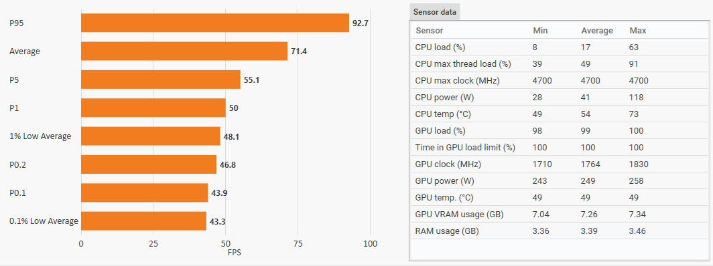The image size is (713, 266).
Task: Click the 1% Low Average bar
Action: tap(151, 136)
